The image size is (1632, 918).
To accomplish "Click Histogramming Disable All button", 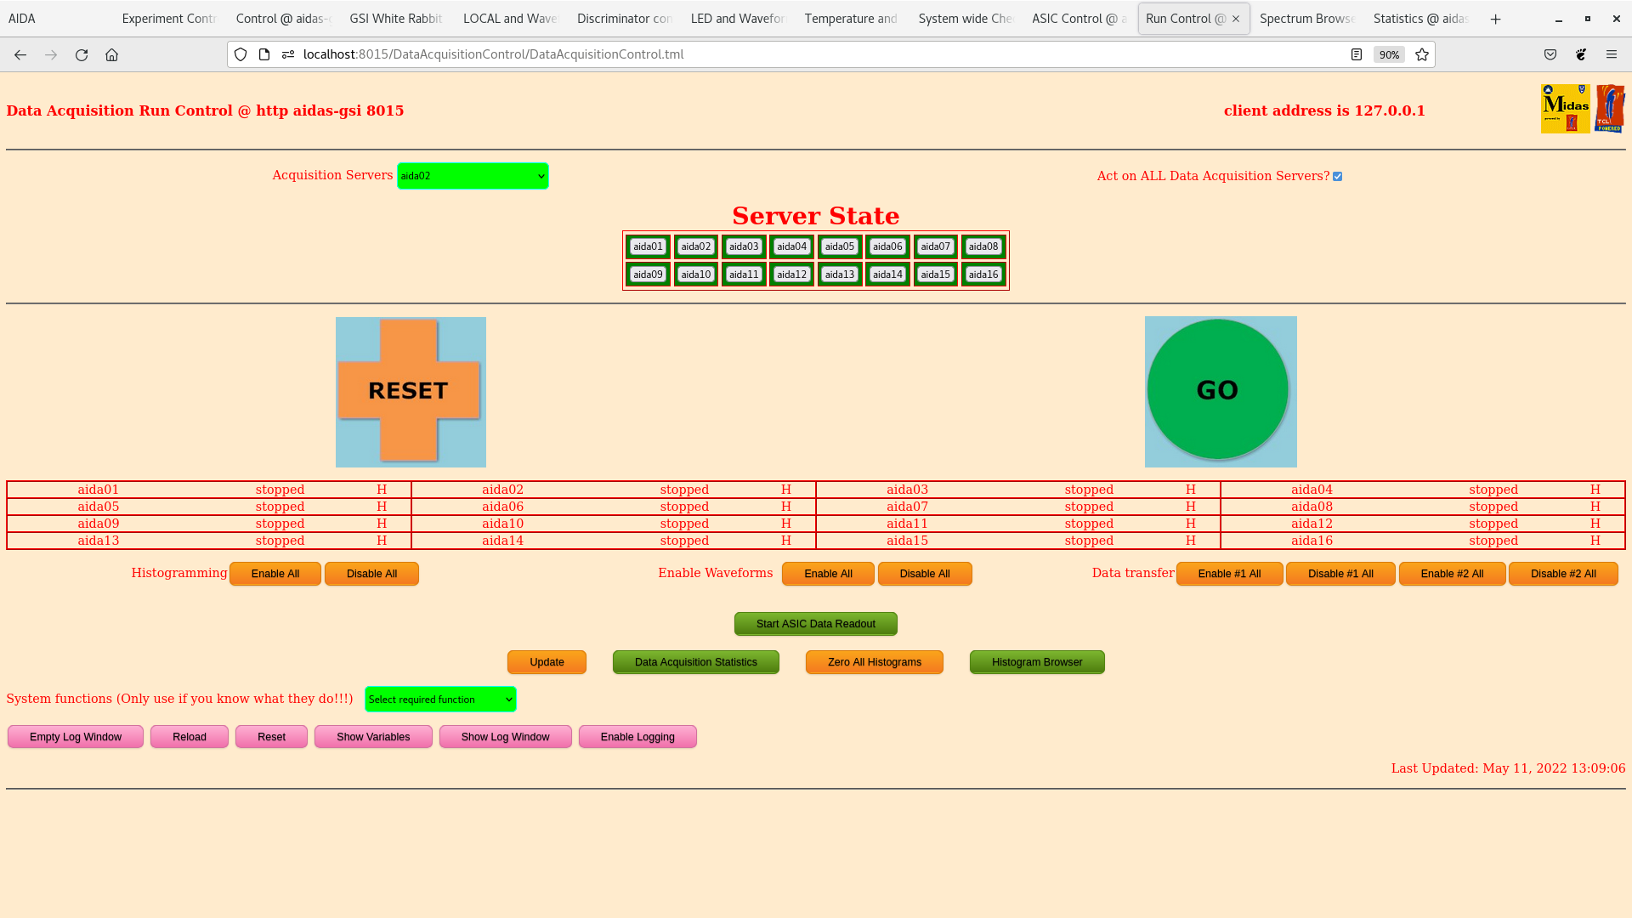I will (371, 574).
